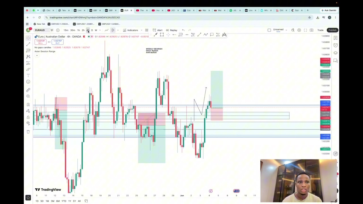Open chart settings gear icon
The image size is (363, 204).
coord(299,30)
